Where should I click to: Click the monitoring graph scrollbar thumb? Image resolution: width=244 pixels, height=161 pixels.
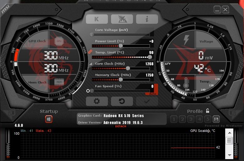pyautogui.click(x=229, y=141)
